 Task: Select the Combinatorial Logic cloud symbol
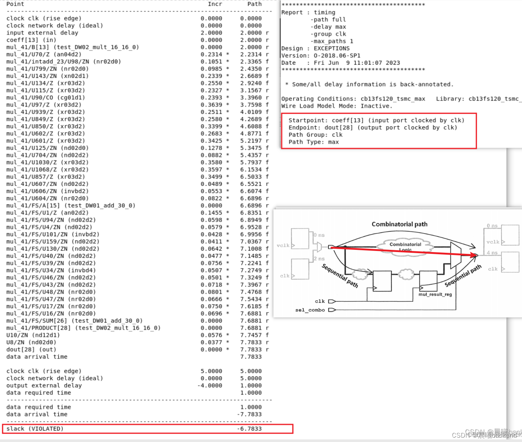(x=404, y=245)
